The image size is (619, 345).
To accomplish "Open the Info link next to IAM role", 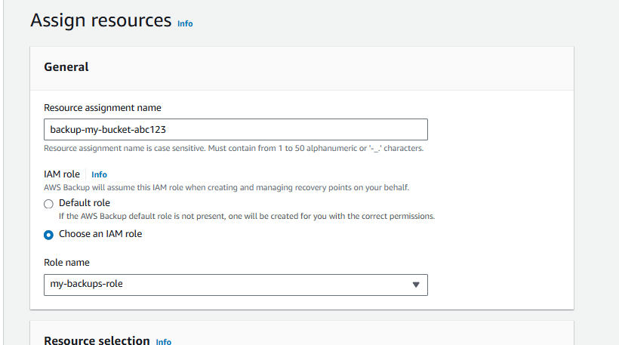I will pos(99,174).
